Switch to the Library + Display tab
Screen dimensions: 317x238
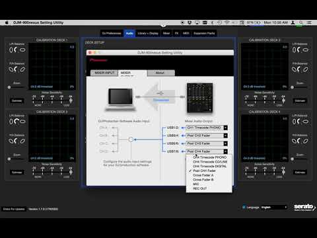click(x=148, y=33)
